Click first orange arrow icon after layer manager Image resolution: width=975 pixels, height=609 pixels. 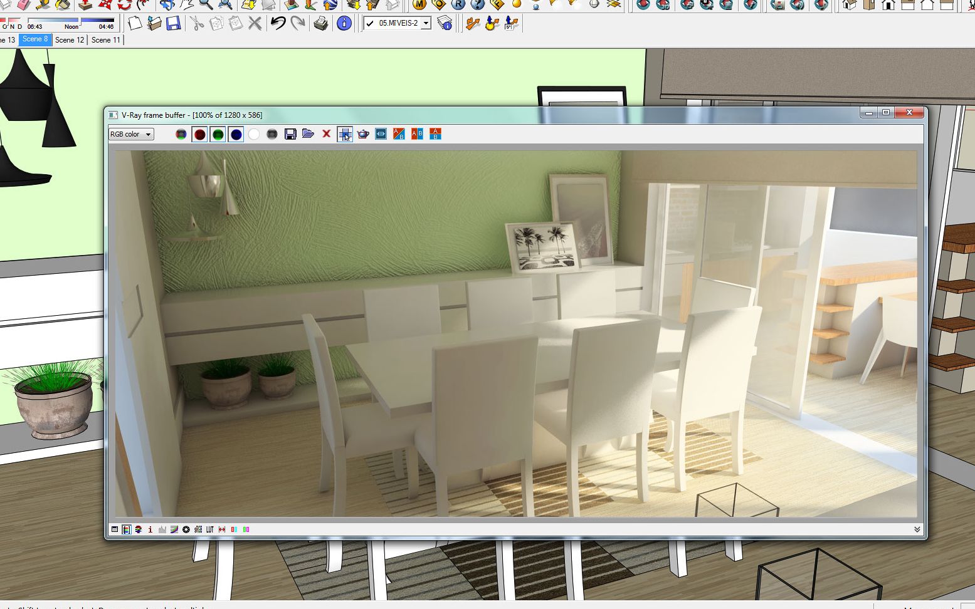(x=473, y=23)
